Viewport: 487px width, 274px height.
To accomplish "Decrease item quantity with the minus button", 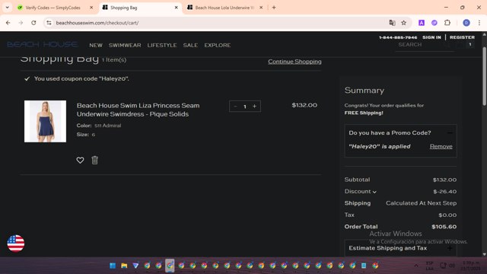I will coord(235,107).
